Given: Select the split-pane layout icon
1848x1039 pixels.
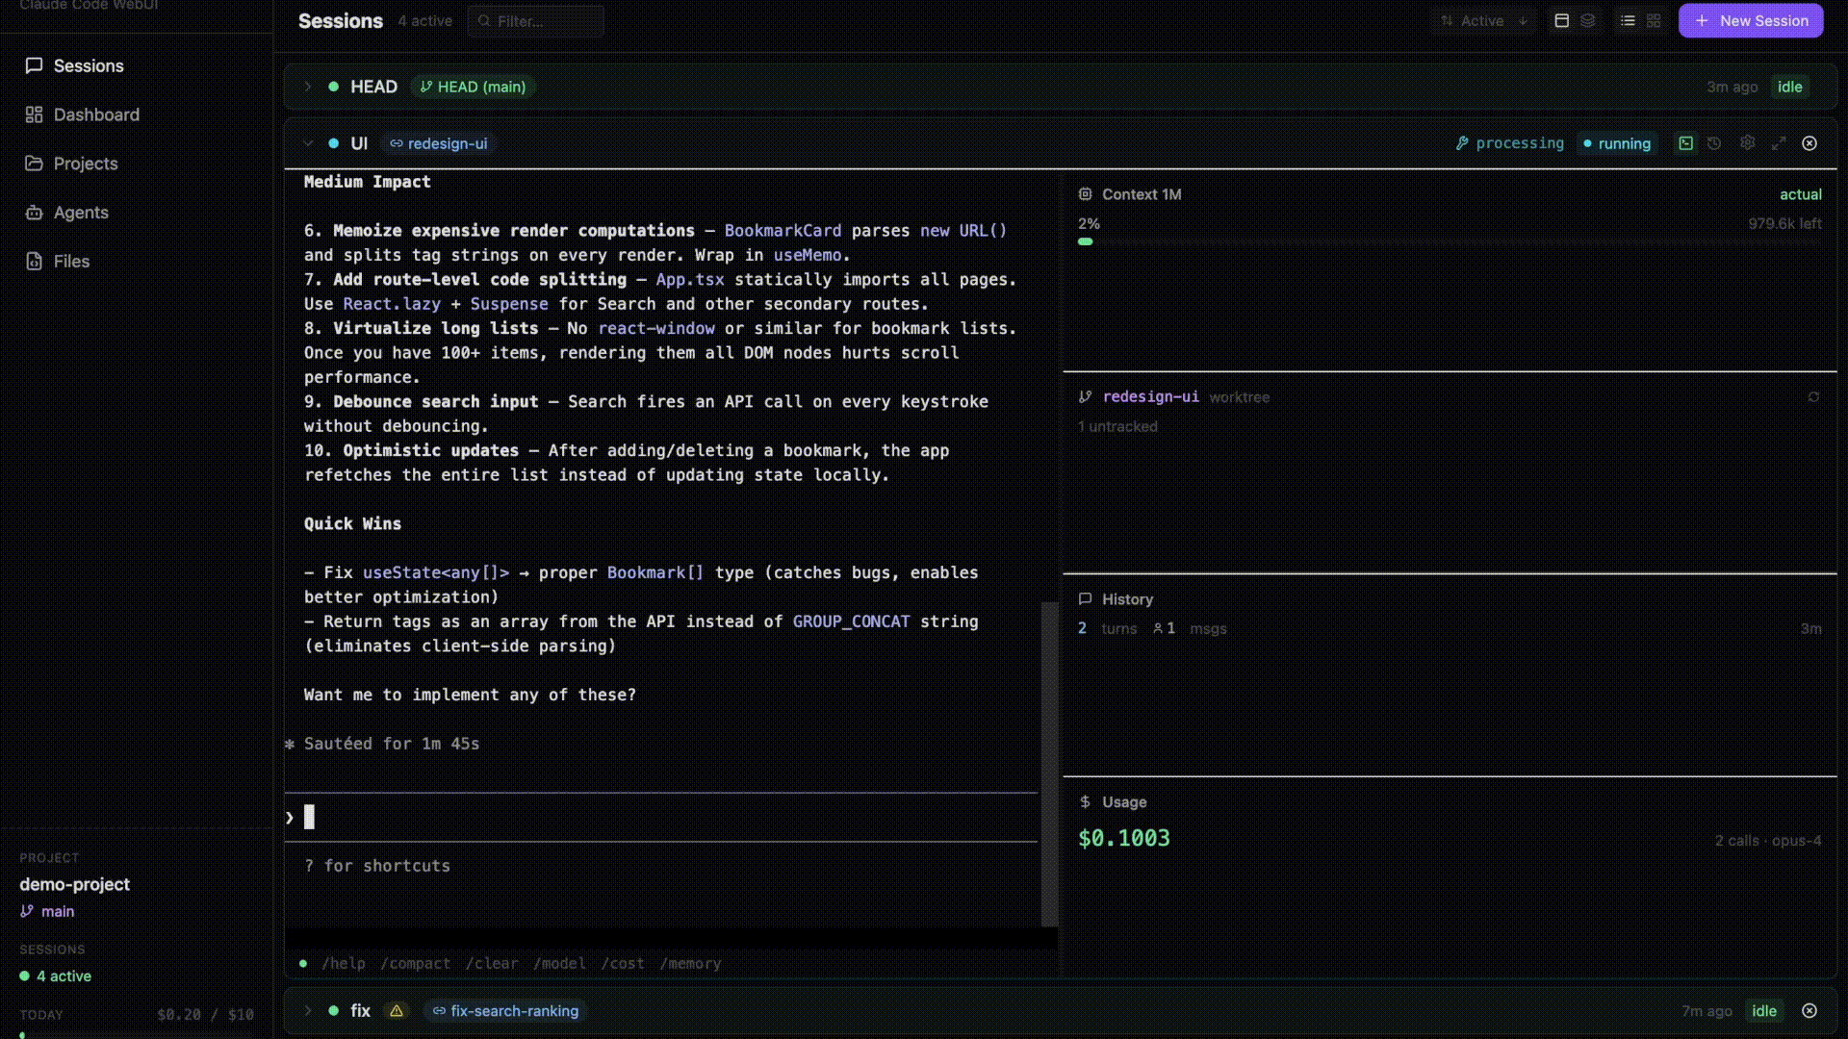Looking at the screenshot, I should [1562, 20].
